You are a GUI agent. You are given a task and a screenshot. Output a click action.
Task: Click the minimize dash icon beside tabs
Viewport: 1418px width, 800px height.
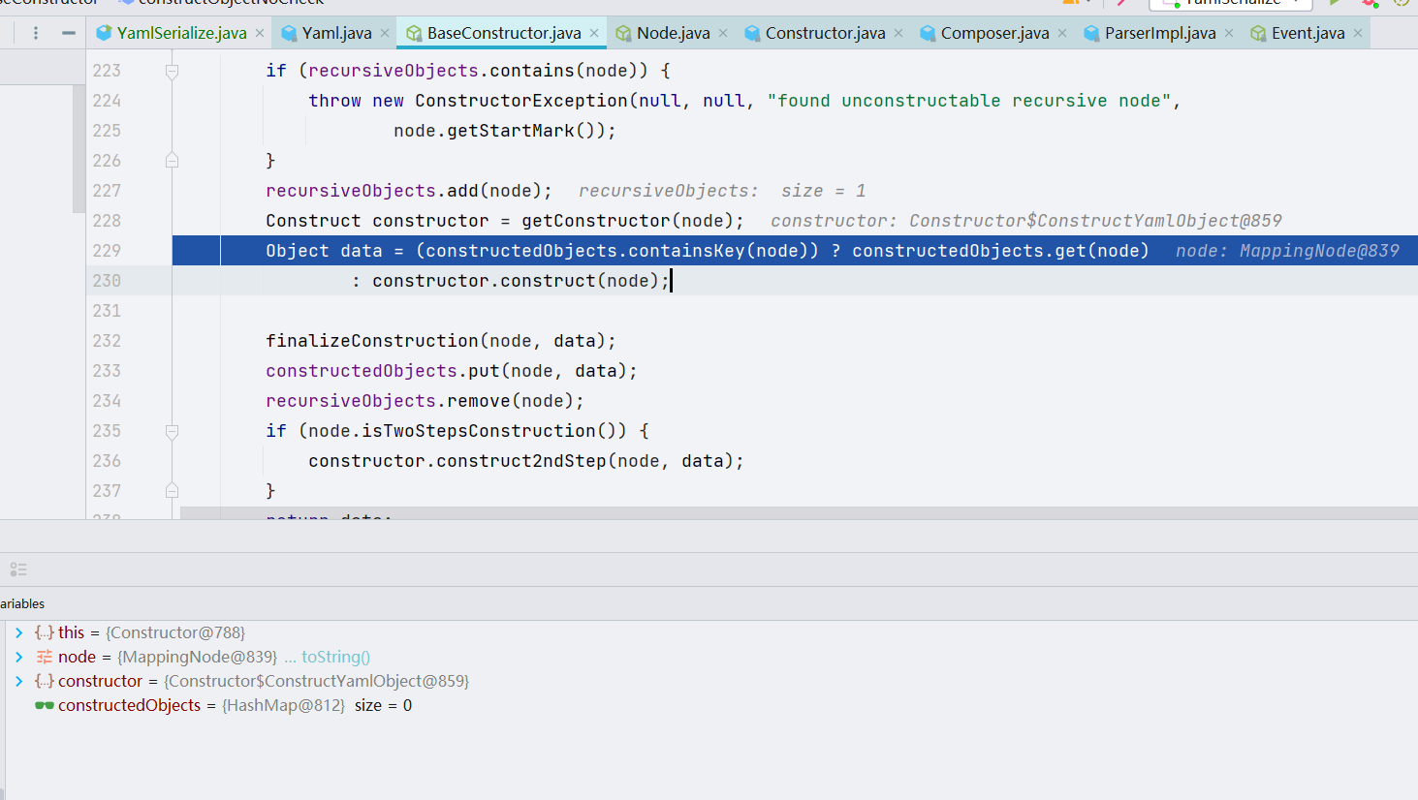pyautogui.click(x=68, y=33)
